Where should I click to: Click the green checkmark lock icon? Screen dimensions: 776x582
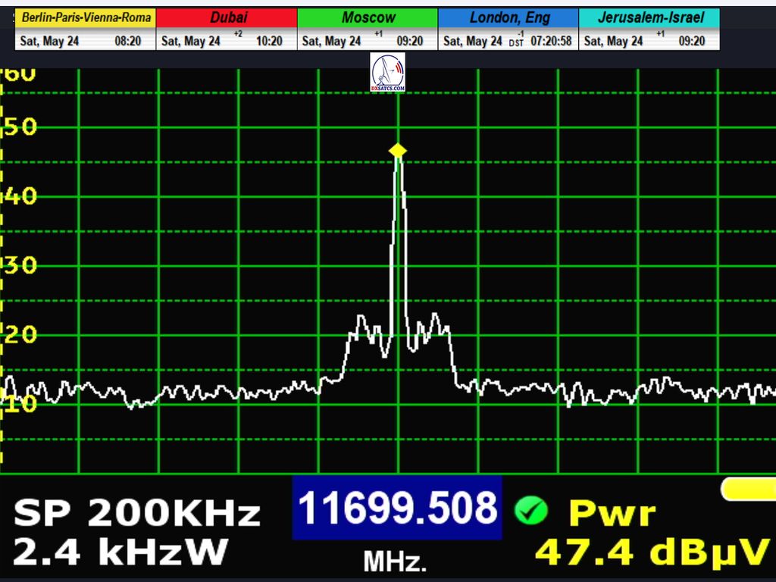point(530,512)
